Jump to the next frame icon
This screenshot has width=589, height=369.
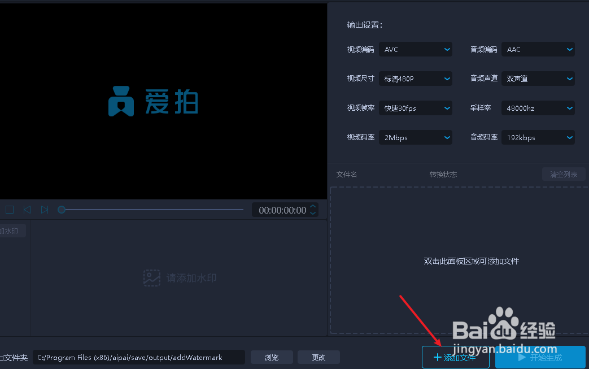tap(44, 210)
